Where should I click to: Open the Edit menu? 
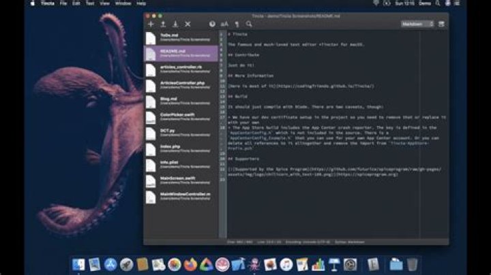76,3
